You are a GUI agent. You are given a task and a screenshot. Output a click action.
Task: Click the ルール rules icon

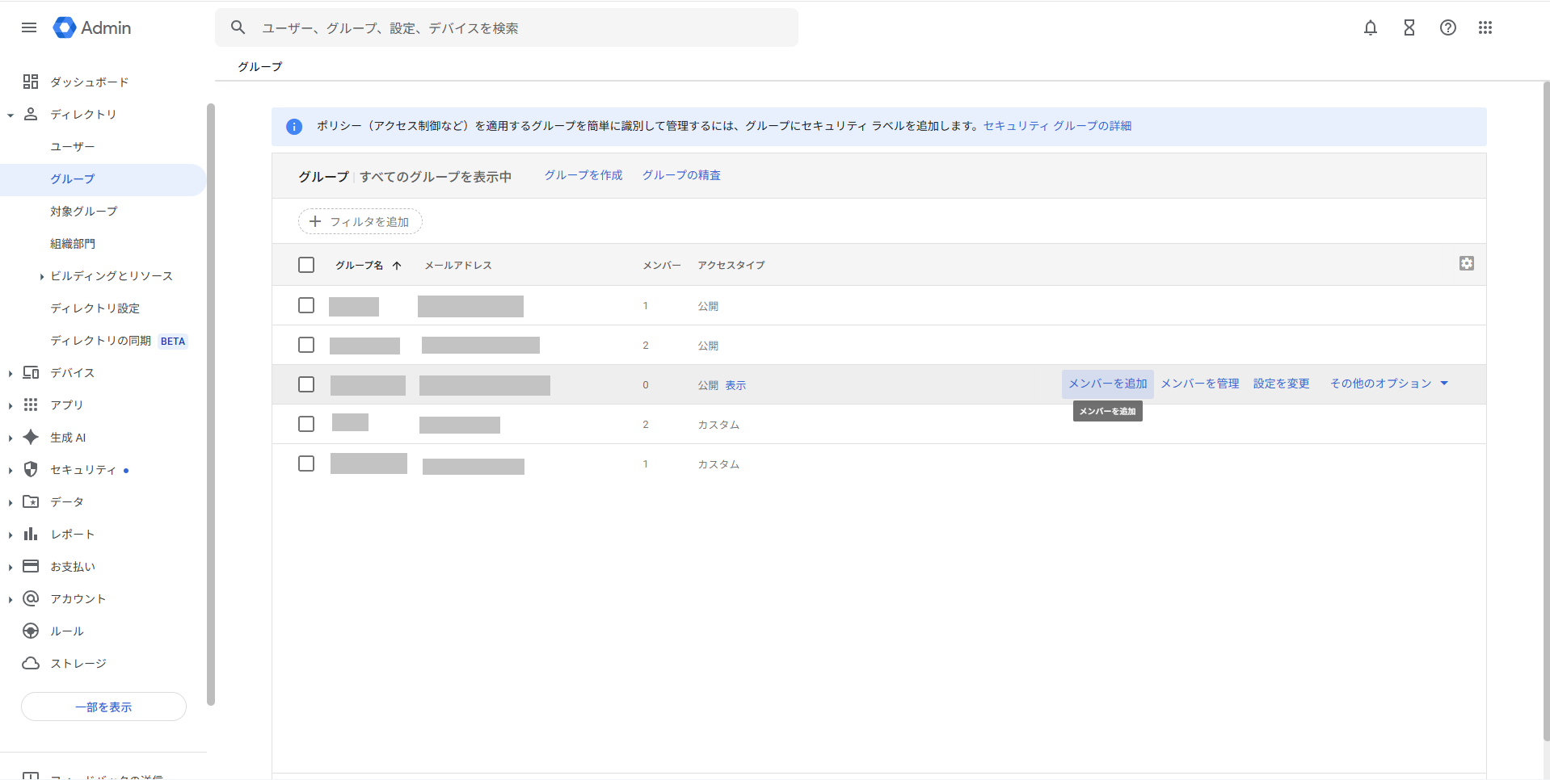pos(31,631)
